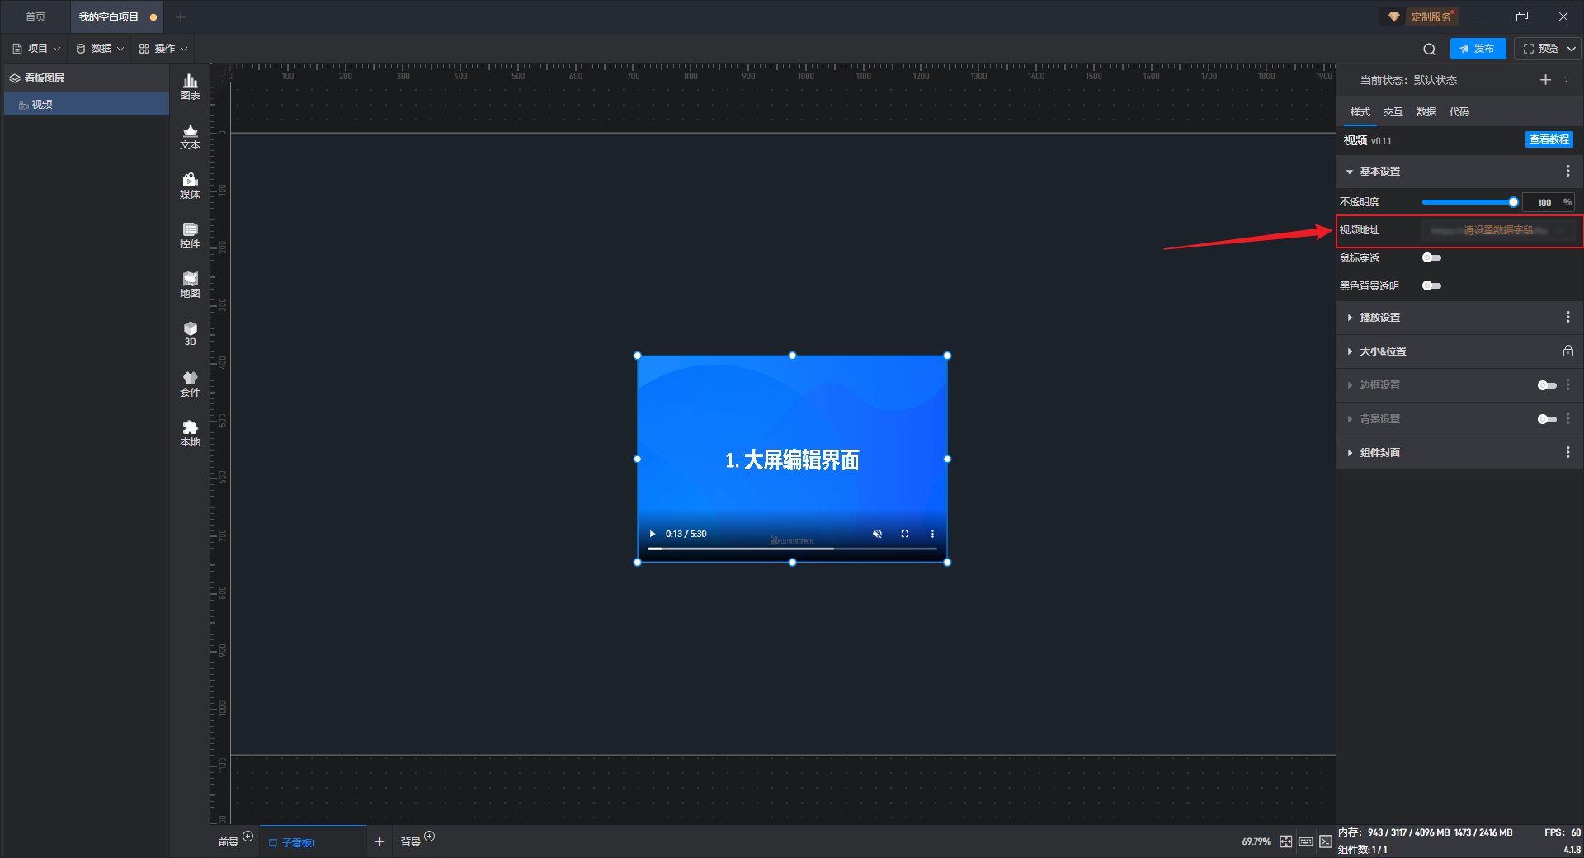Enter fullscreen on the video player

(x=905, y=534)
